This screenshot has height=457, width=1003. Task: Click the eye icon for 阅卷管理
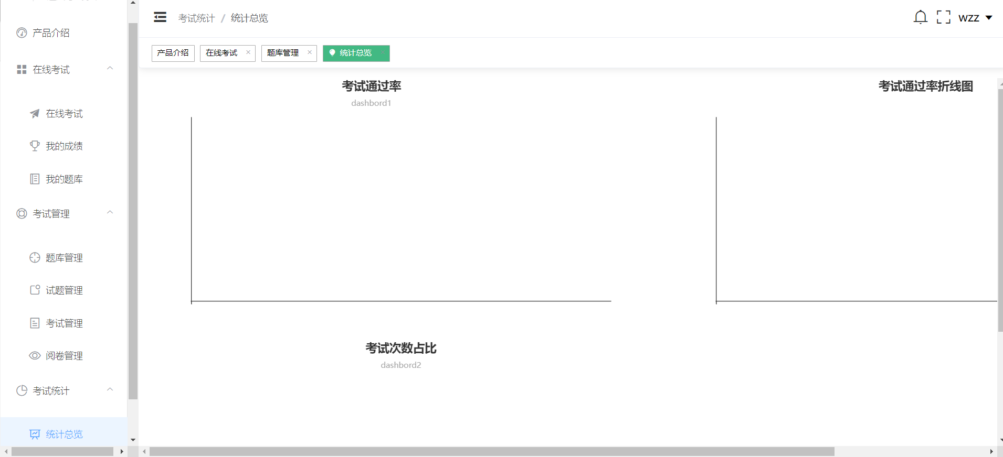(35, 356)
